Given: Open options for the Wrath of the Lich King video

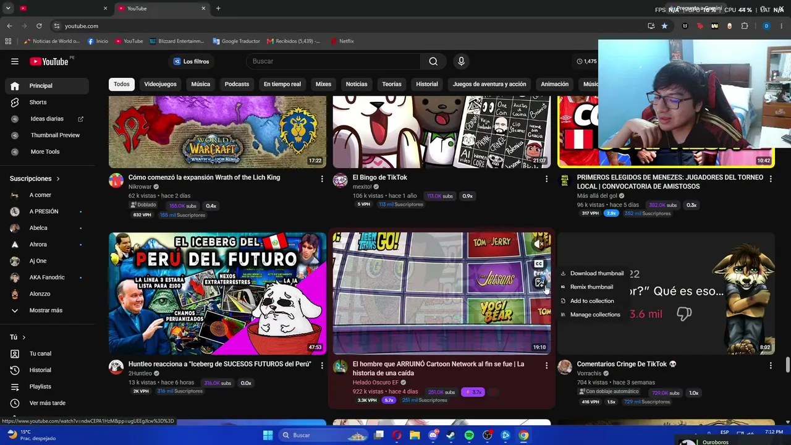Looking at the screenshot, I should 322,179.
